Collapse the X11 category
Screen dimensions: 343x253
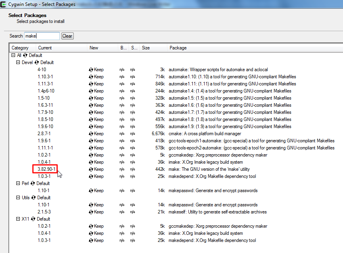coord(18,219)
